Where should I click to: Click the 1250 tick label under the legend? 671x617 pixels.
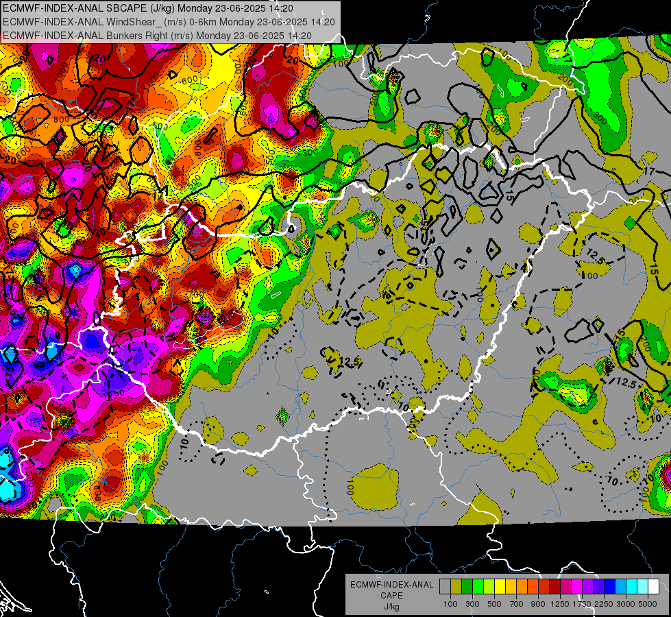pyautogui.click(x=560, y=604)
